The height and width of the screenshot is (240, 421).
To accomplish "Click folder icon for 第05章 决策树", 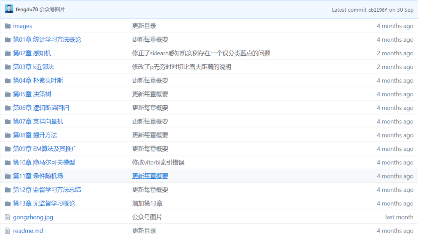I will [7, 95].
